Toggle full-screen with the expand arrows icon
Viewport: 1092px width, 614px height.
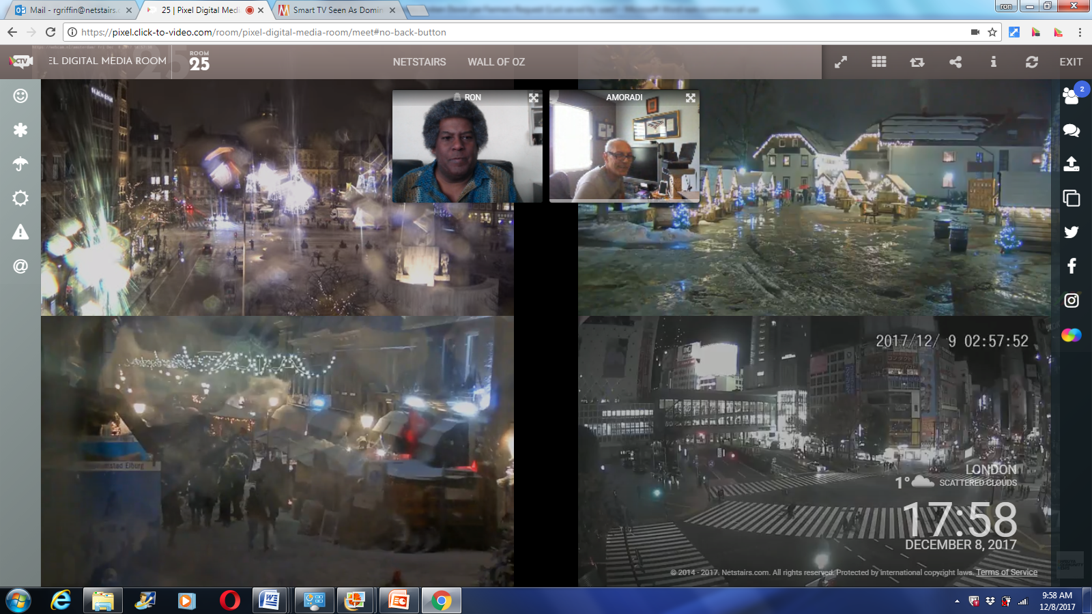click(x=841, y=62)
